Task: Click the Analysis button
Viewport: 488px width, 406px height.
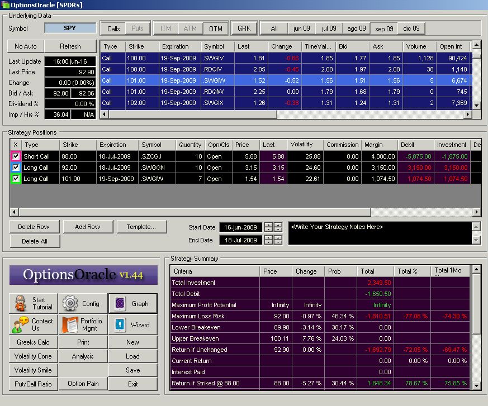Action: click(x=83, y=356)
